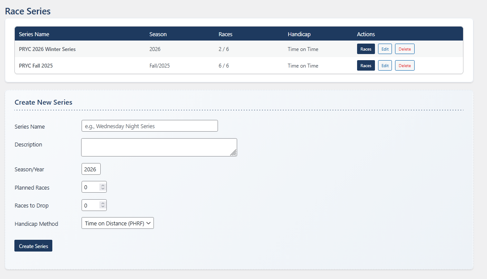
Task: Click the Races column header
Action: [x=225, y=34]
